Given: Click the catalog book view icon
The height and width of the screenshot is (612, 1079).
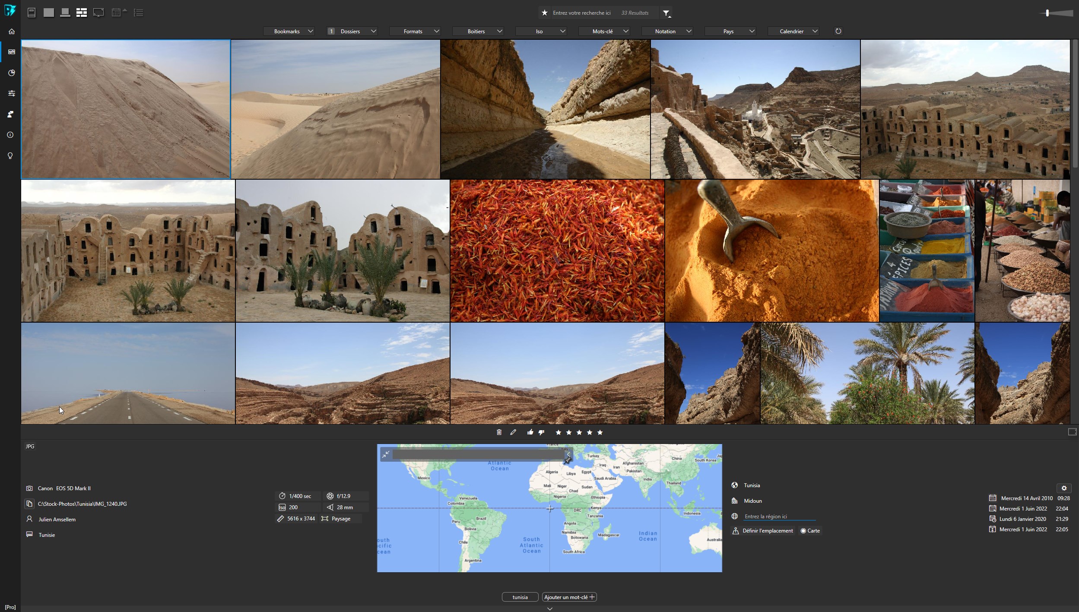Looking at the screenshot, I should coord(32,13).
